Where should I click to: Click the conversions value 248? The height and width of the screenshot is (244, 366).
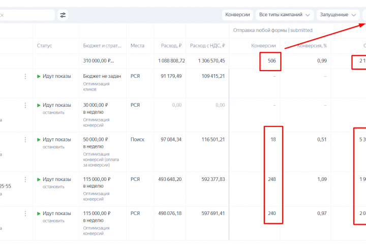tap(271, 179)
